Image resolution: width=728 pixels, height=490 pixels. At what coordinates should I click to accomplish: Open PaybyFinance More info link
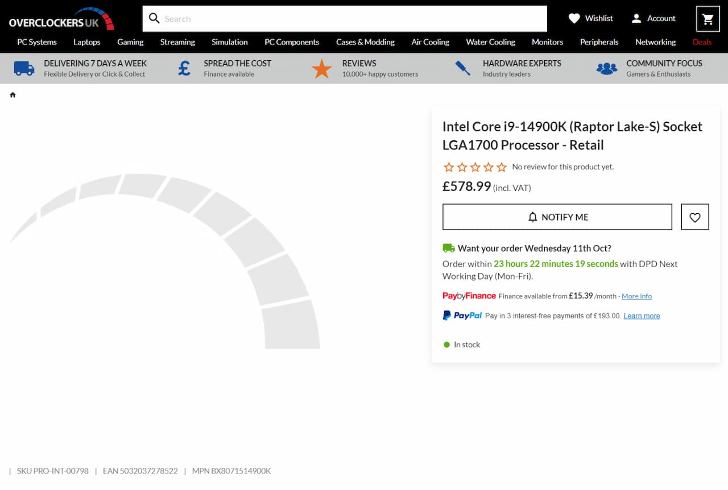[x=637, y=296]
